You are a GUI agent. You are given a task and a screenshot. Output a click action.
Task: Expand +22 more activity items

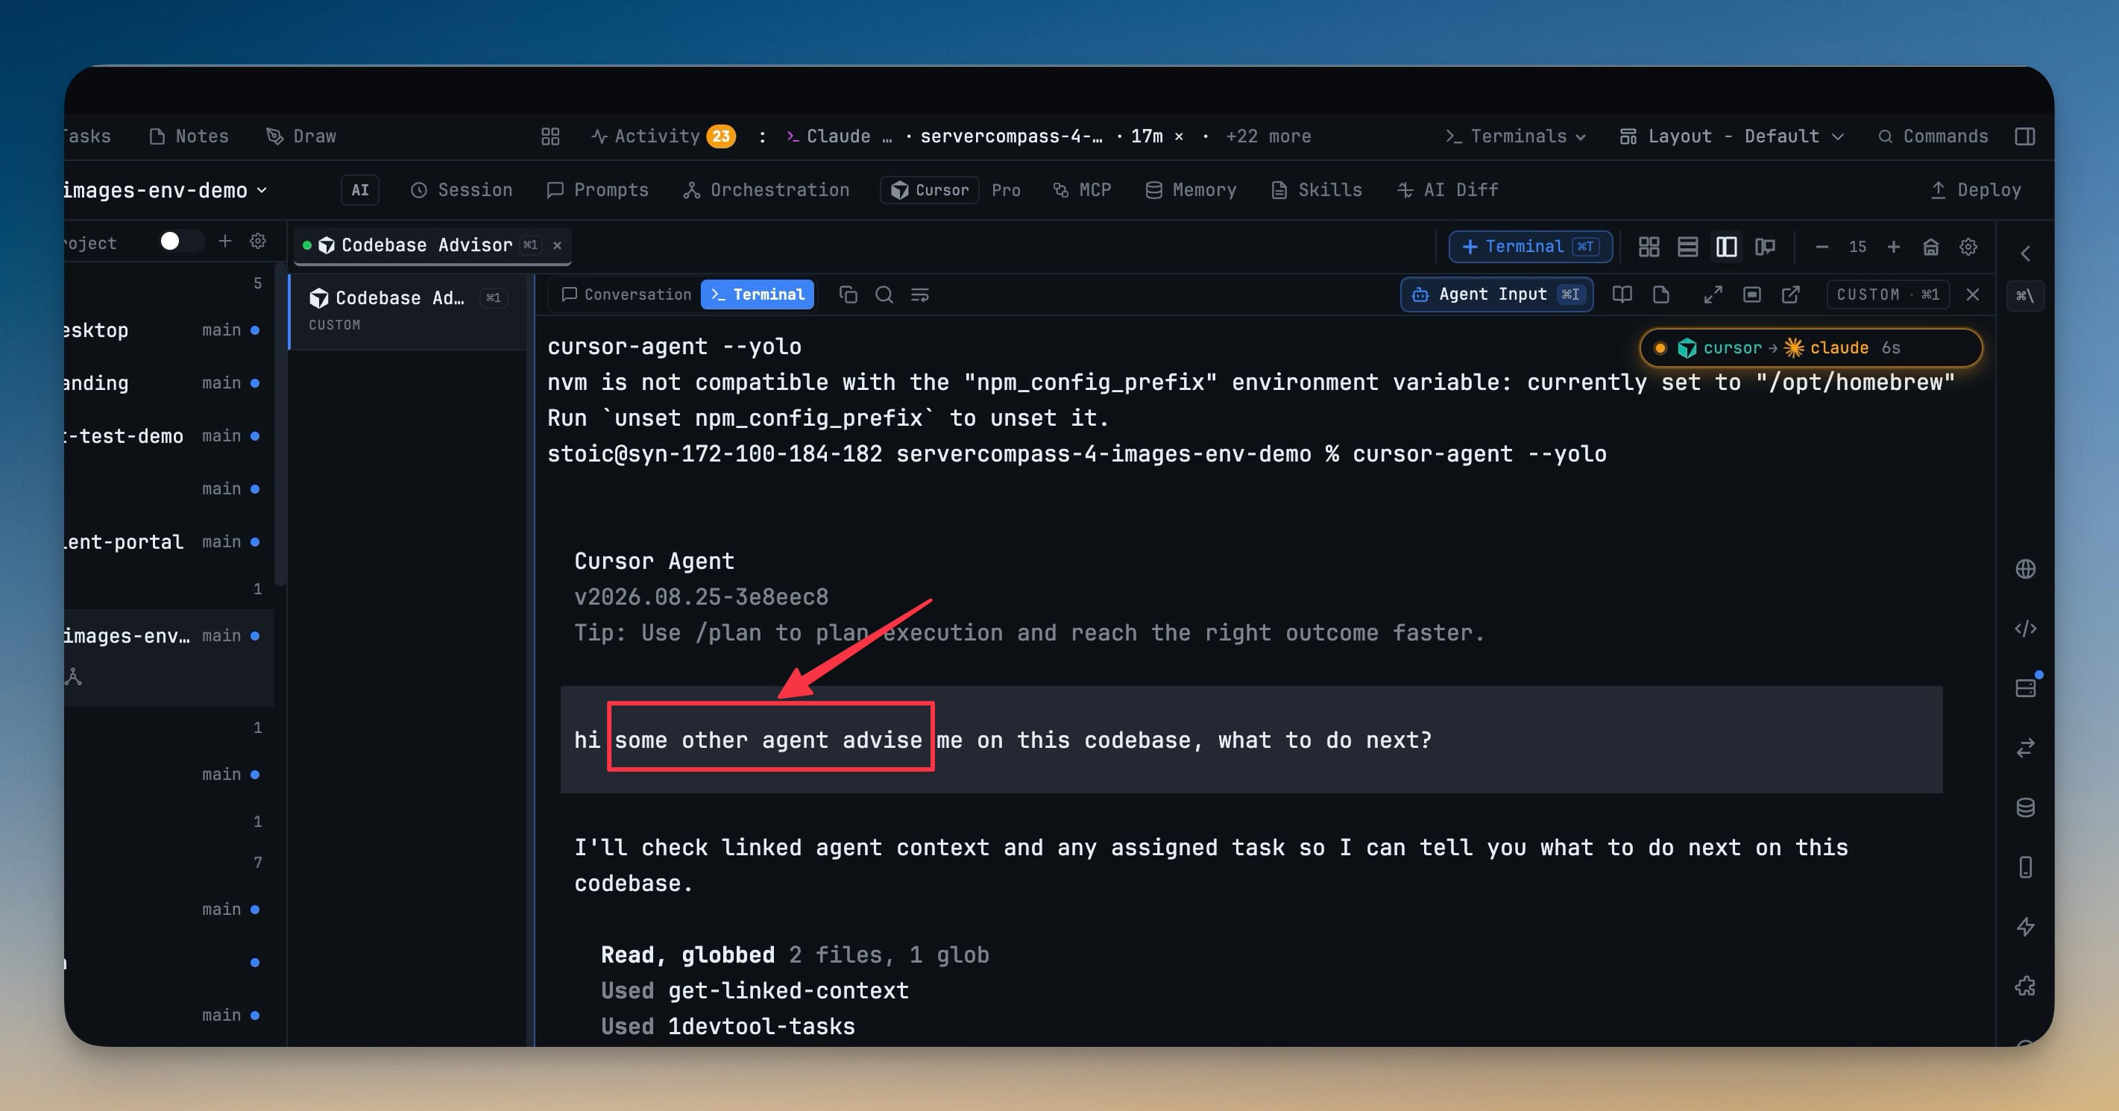[1268, 136]
